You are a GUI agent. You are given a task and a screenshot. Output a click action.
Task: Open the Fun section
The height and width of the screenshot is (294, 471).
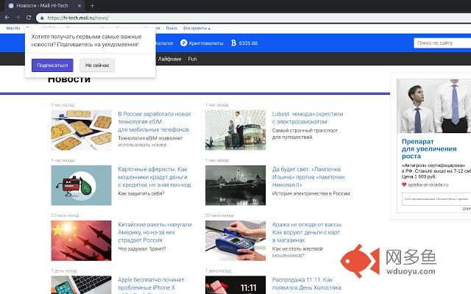[x=192, y=59]
